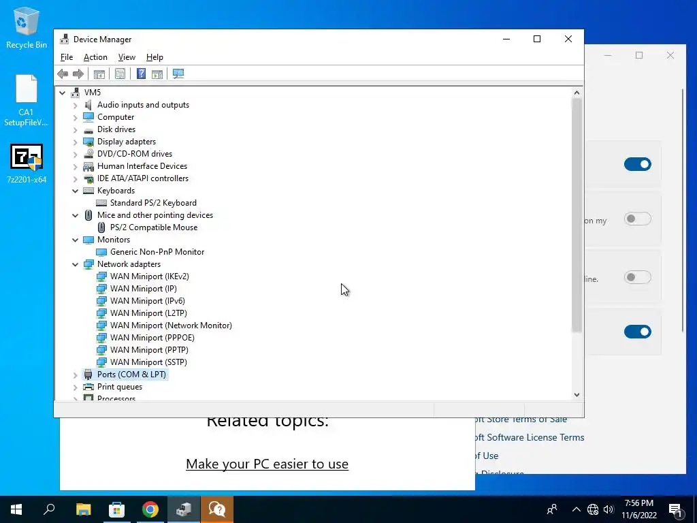Viewport: 697px width, 523px height.
Task: Open the Properties toolbar icon
Action: [x=120, y=74]
